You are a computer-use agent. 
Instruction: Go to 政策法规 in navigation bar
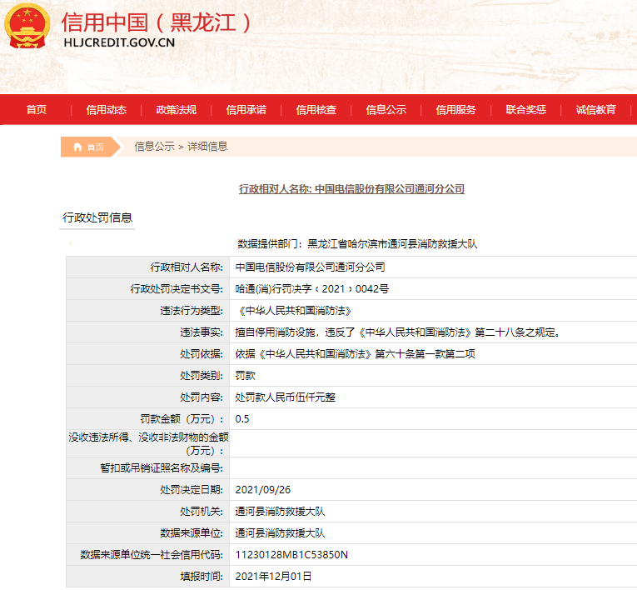pos(176,110)
